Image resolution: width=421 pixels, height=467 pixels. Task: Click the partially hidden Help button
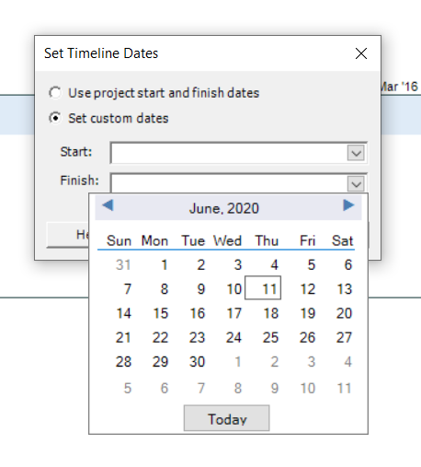68,235
